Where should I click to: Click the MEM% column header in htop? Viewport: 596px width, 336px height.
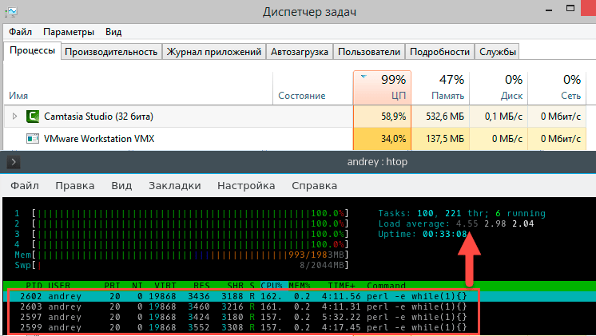tap(300, 286)
